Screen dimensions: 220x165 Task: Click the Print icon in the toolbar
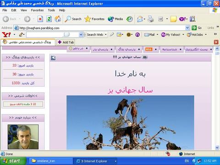tap(151, 19)
